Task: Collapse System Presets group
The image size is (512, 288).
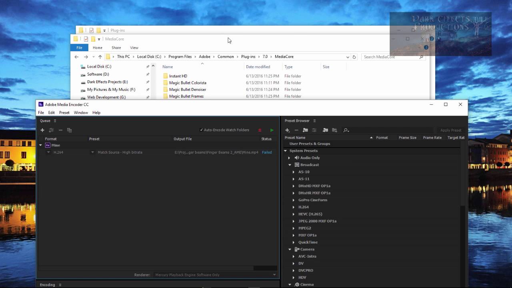Action: [x=286, y=151]
